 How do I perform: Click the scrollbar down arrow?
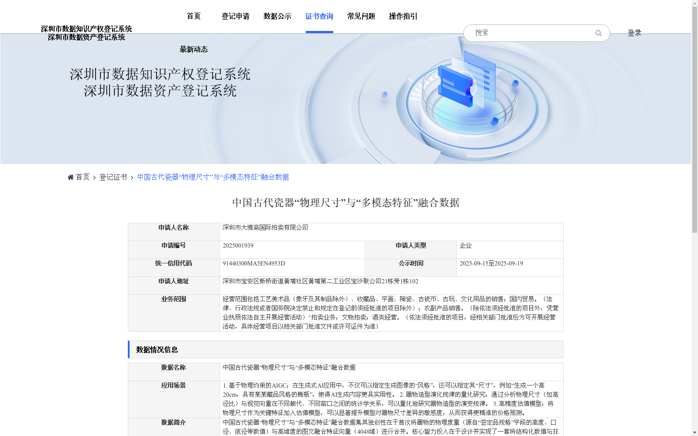[695, 433]
